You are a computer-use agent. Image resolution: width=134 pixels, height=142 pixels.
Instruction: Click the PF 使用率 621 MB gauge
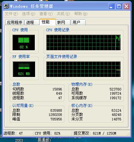click(x=24, y=69)
